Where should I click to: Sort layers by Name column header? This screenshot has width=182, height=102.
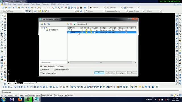click(x=76, y=28)
